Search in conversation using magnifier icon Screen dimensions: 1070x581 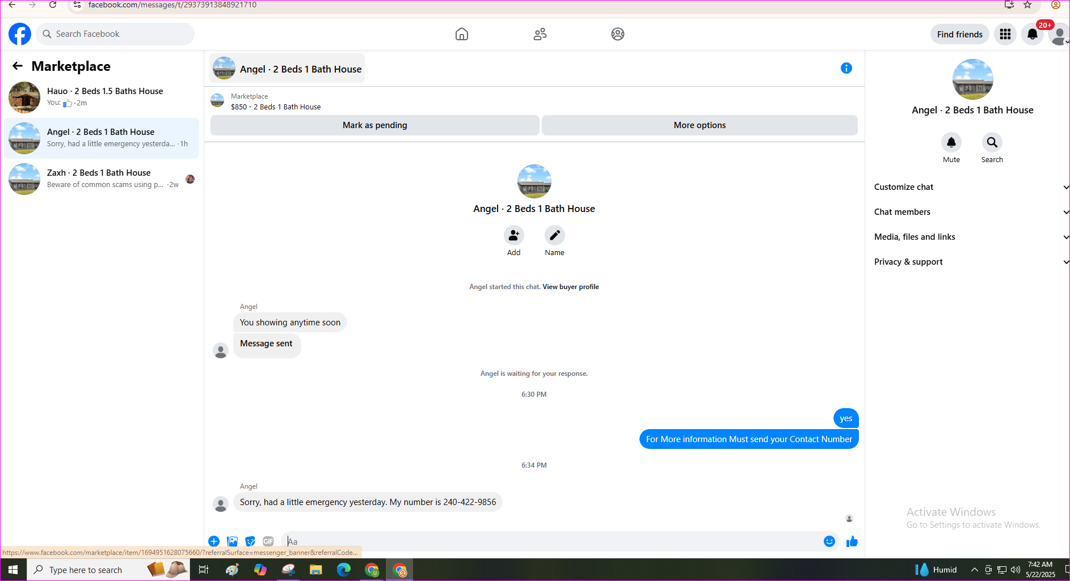click(x=992, y=142)
